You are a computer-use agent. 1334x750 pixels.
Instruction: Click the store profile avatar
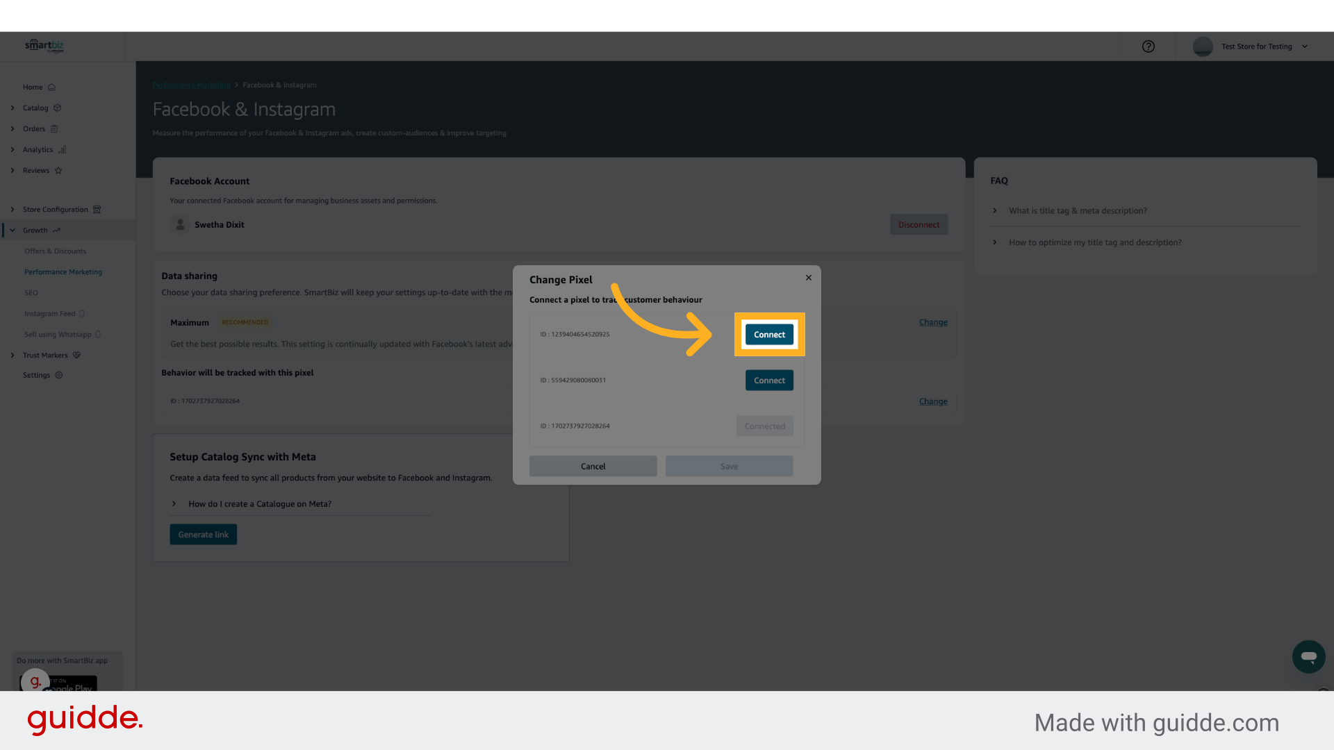click(x=1202, y=47)
